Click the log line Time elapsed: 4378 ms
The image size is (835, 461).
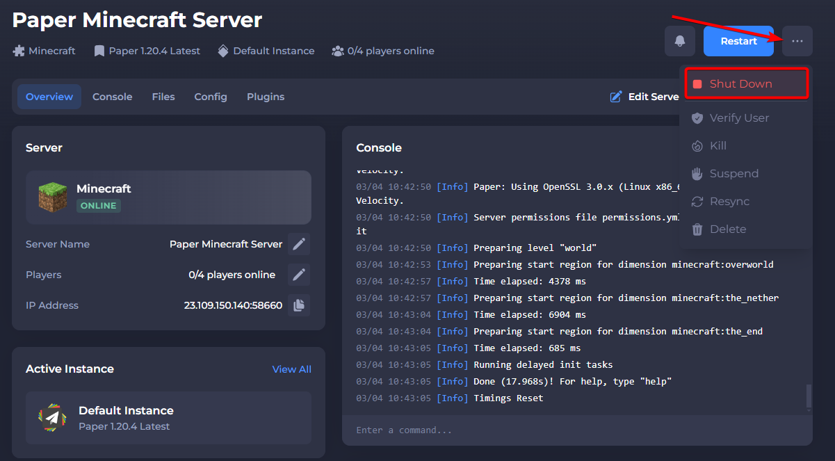pos(471,282)
